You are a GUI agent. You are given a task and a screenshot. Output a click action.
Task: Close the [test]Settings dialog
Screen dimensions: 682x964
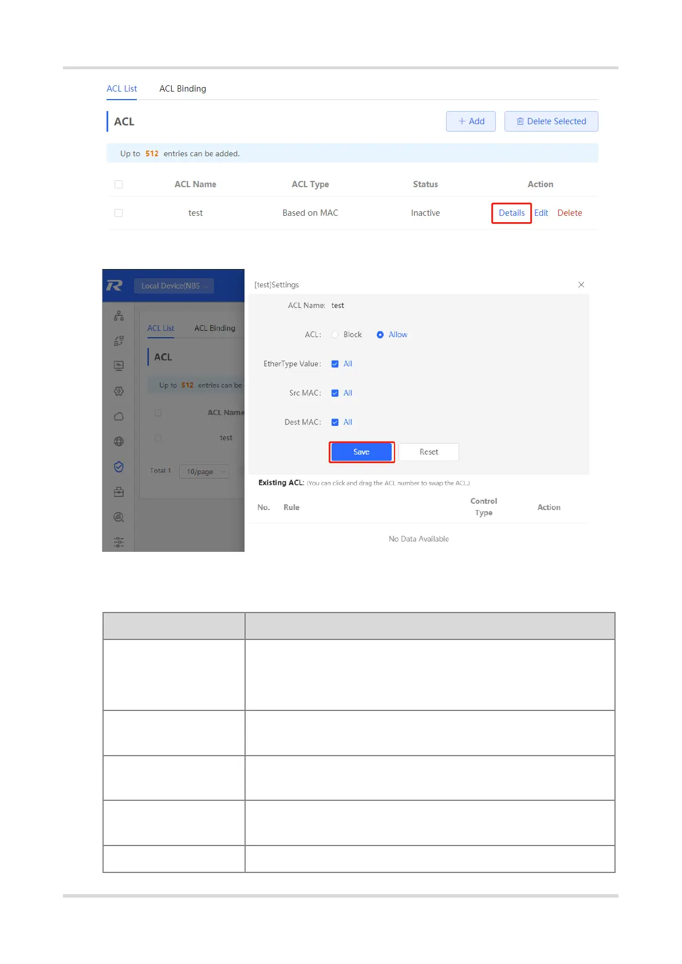581,285
